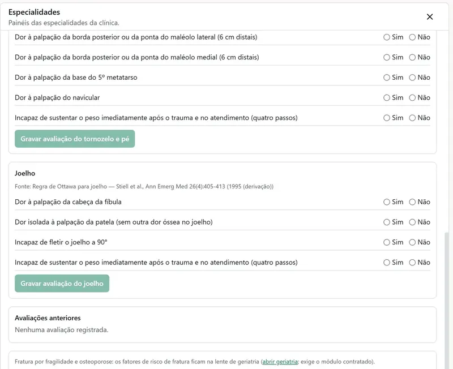Click Gravar avaliação do joelho button
Screen dimensions: 453x369
coord(62,284)
